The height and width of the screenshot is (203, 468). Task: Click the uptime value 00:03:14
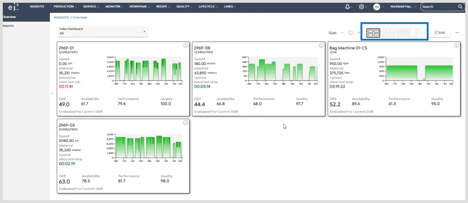pyautogui.click(x=202, y=87)
